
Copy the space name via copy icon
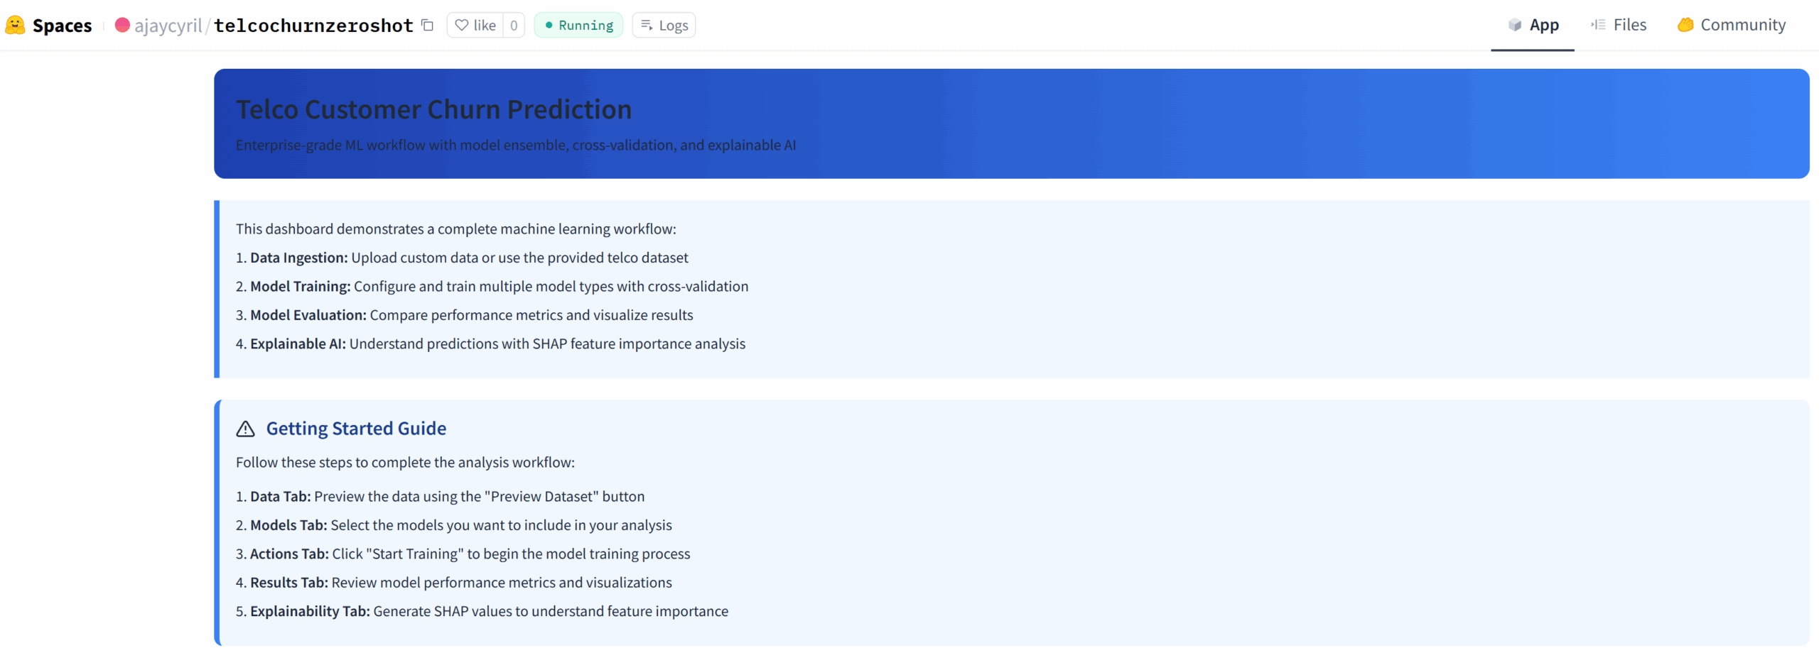point(427,25)
